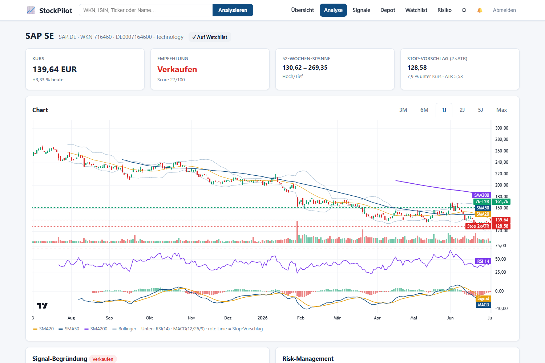Navigate to Watchlist in the top bar
The width and height of the screenshot is (545, 363).
tap(416, 10)
